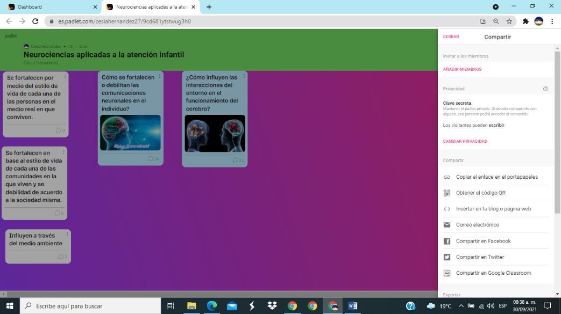This screenshot has height=314, width=561.
Task: Click the board title Neurociencias aplicadas
Action: (x=104, y=55)
